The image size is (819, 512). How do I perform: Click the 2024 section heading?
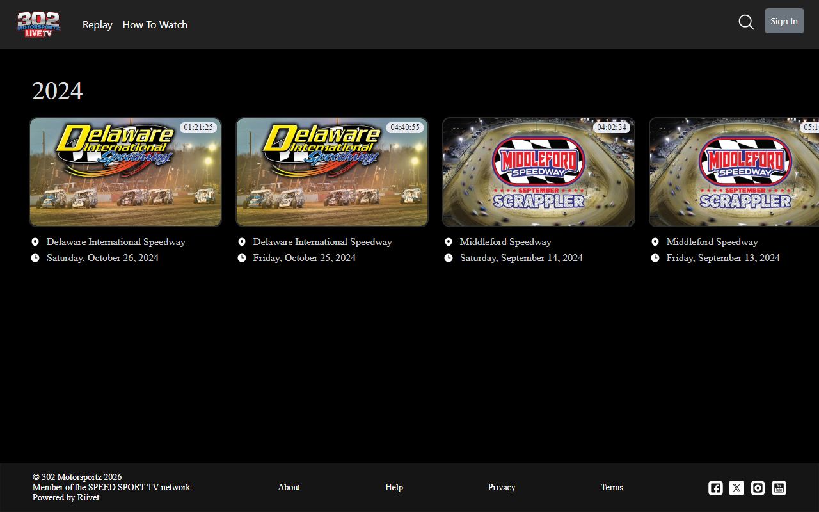coord(58,91)
